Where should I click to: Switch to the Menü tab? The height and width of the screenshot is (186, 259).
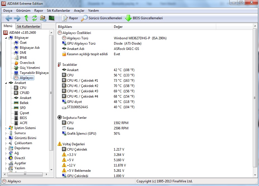pyautogui.click(x=8, y=26)
